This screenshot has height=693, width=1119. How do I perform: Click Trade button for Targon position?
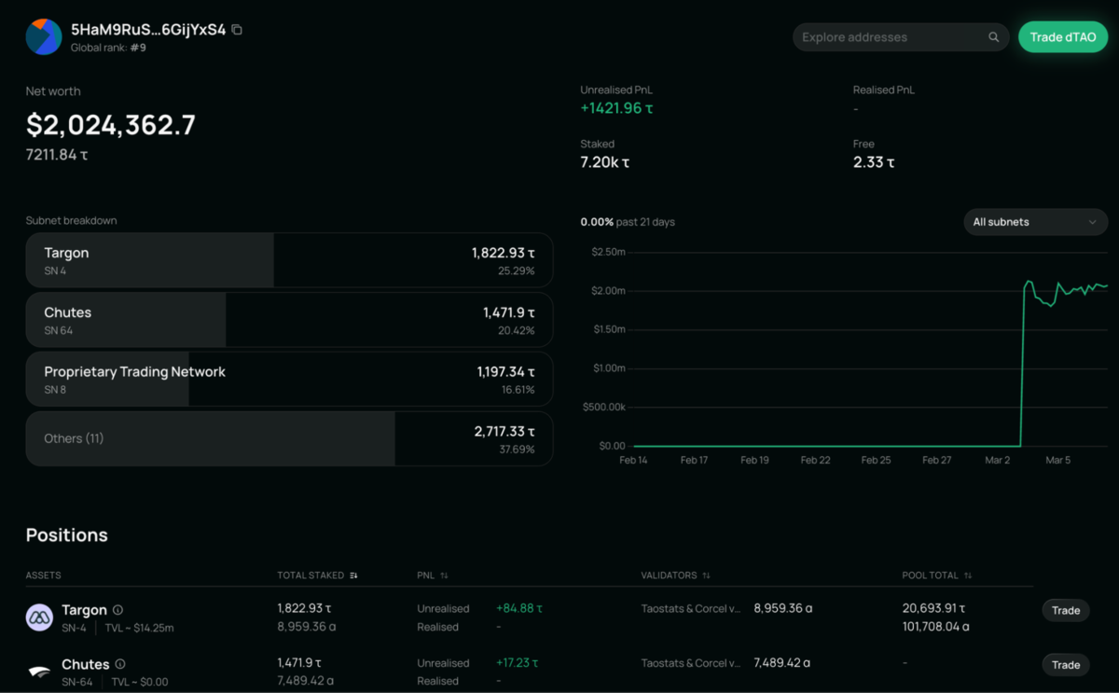pos(1065,611)
